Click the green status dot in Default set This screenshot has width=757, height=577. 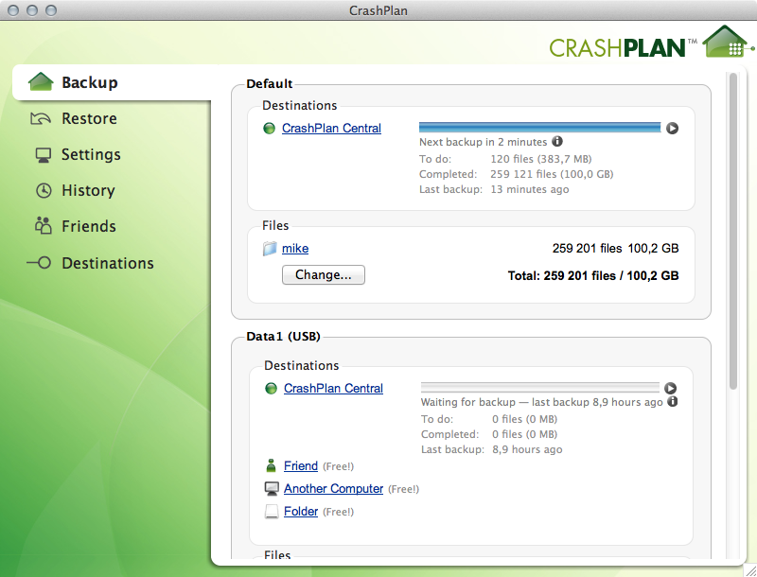pyautogui.click(x=269, y=129)
